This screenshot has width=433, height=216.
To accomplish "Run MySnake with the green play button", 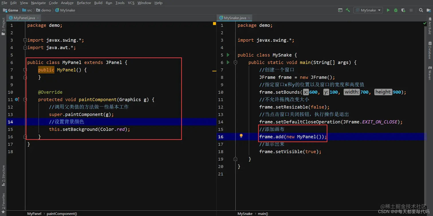I will pos(388,10).
